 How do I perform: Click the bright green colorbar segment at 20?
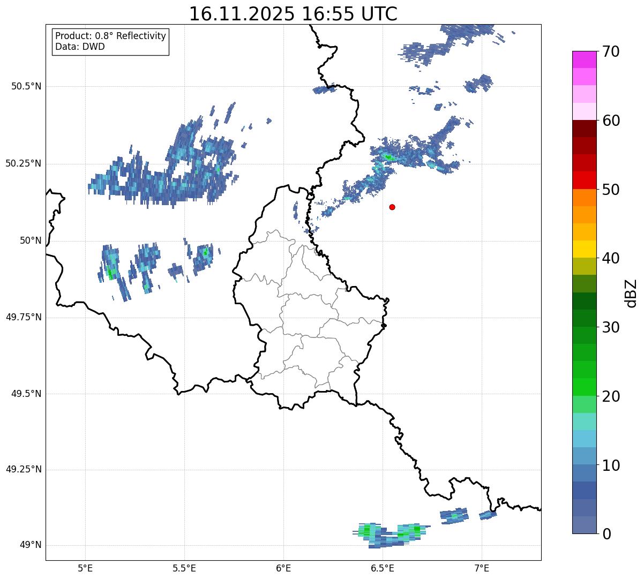point(584,387)
